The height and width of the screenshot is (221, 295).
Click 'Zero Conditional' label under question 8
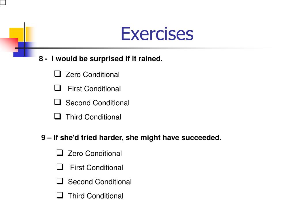92,75
